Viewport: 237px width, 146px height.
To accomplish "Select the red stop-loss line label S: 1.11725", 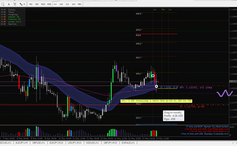I will 192,107.
